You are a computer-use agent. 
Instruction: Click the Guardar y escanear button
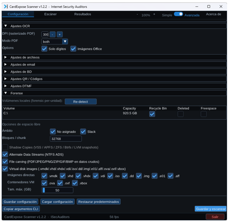pyautogui.click(x=210, y=209)
